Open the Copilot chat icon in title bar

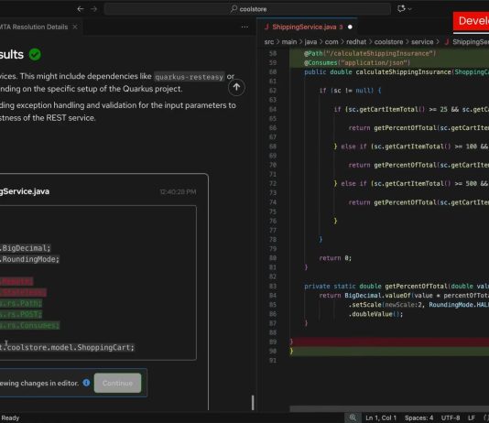401,9
